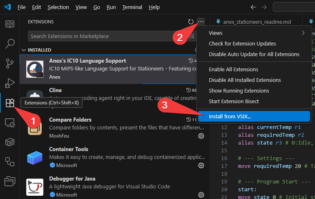Open the Explorer view in activity bar
Image resolution: width=315 pixels, height=199 pixels.
pos(10,24)
